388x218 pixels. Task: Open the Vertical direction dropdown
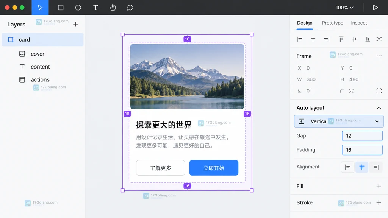(x=339, y=121)
